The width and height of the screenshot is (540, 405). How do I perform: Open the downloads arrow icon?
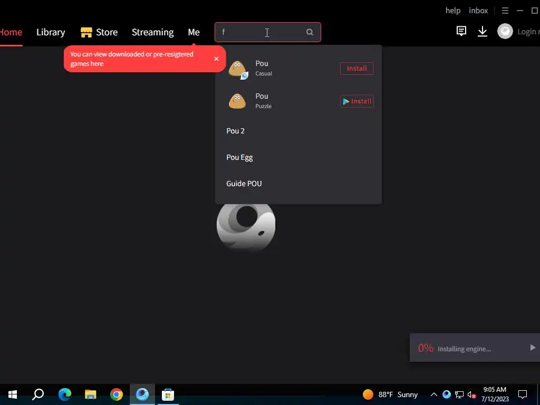483,31
